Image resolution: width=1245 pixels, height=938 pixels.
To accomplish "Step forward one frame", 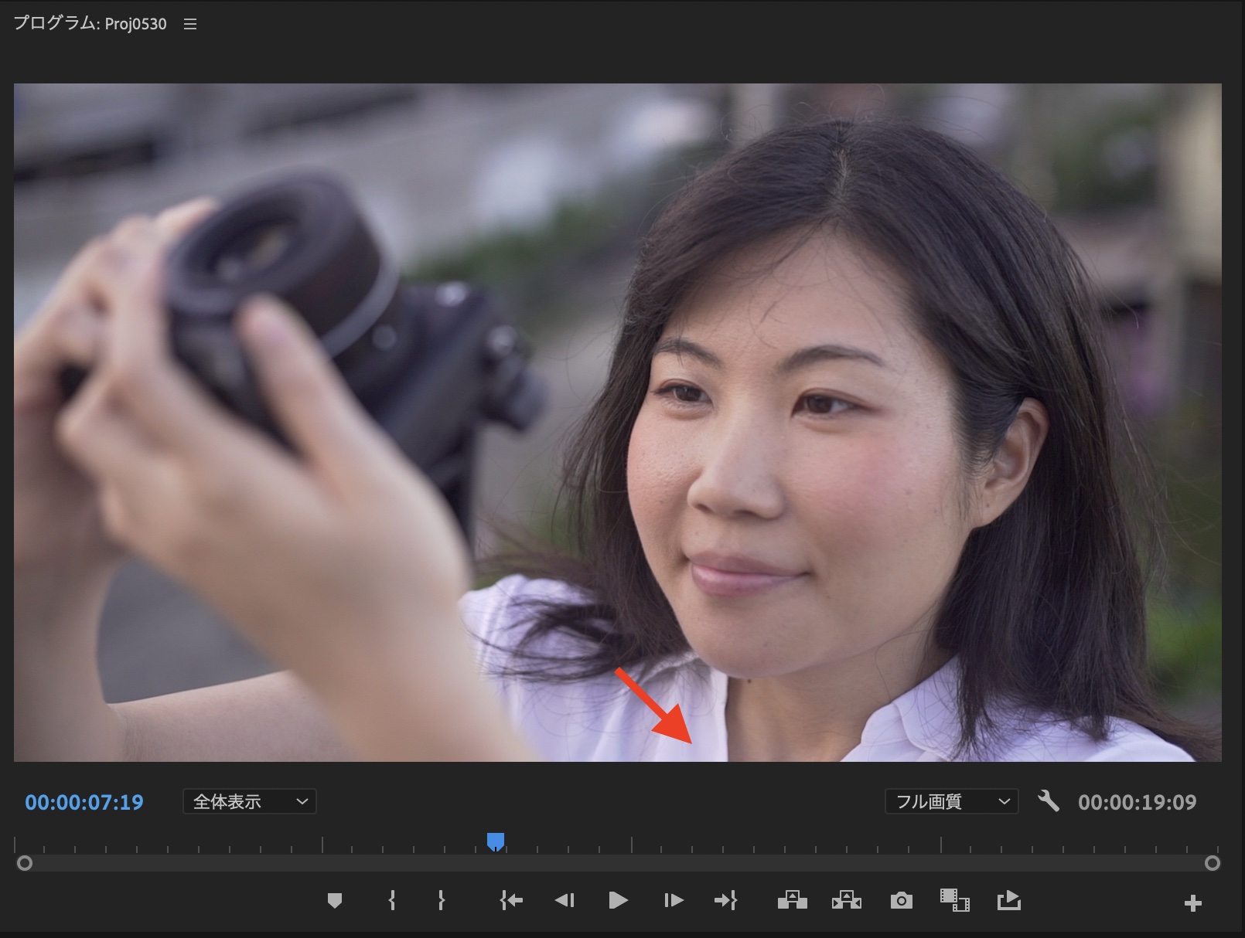I will [x=673, y=900].
